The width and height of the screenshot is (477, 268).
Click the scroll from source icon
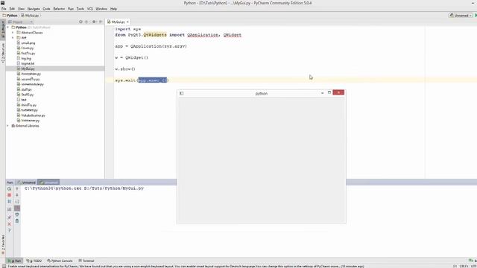(x=80, y=22)
